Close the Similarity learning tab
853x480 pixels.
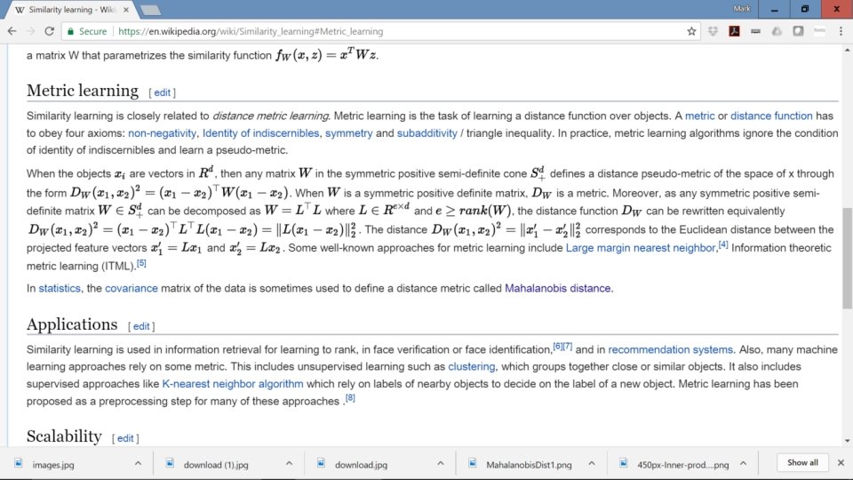[126, 10]
